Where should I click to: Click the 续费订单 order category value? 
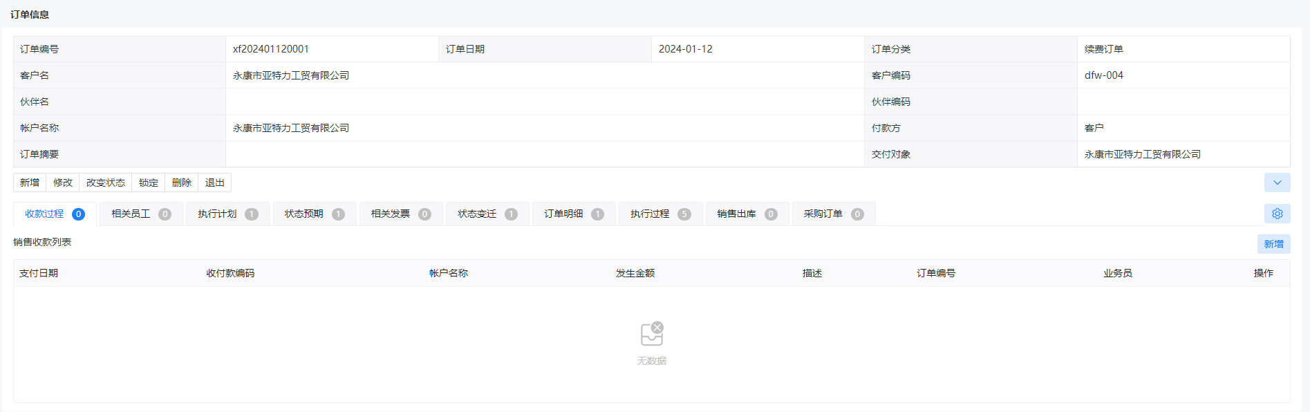click(1104, 49)
